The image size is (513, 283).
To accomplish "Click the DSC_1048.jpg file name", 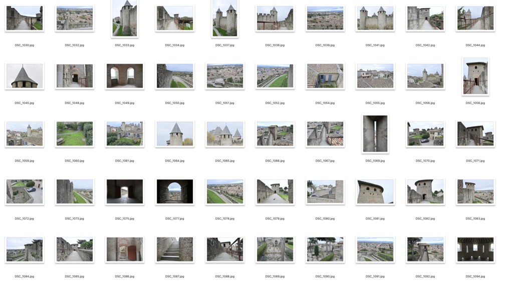I will point(75,103).
